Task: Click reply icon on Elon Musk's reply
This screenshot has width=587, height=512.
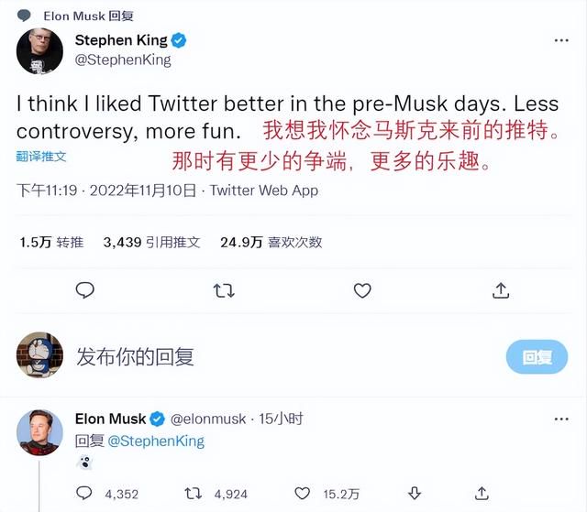Action: 83,494
